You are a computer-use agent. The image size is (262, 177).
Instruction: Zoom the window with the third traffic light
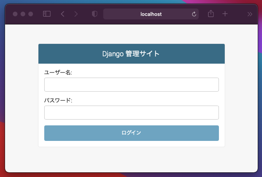tap(31, 14)
